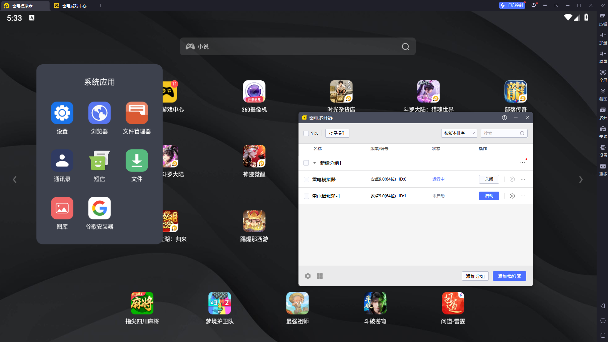Click 启动 to start 雷电模拟器-1
This screenshot has width=608, height=342.
click(x=489, y=196)
